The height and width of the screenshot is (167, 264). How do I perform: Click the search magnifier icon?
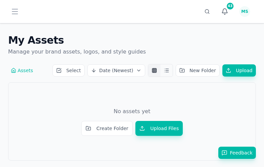coord(207,12)
